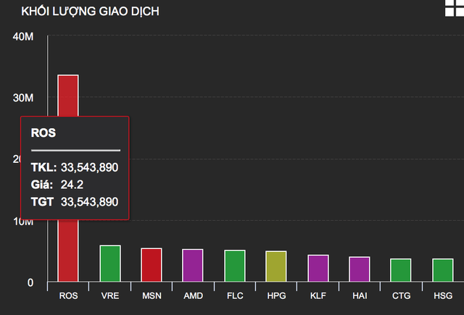Select the purple HAI bar
Image resolution: width=464 pixels, height=315 pixels.
(x=359, y=269)
